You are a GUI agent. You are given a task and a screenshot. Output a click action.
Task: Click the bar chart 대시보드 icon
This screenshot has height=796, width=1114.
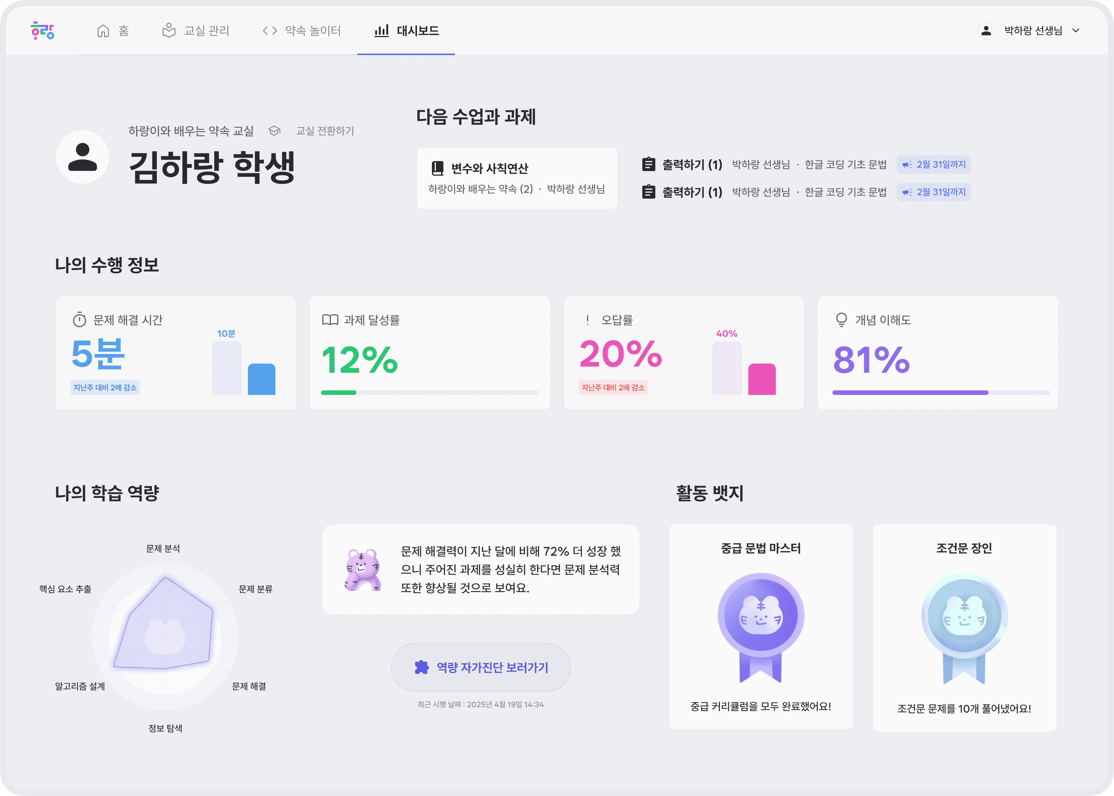tap(381, 31)
